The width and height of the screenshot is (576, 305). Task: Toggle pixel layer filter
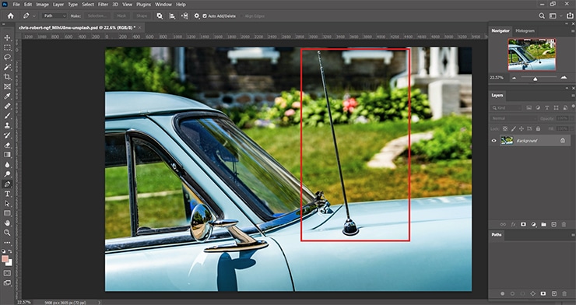click(529, 107)
